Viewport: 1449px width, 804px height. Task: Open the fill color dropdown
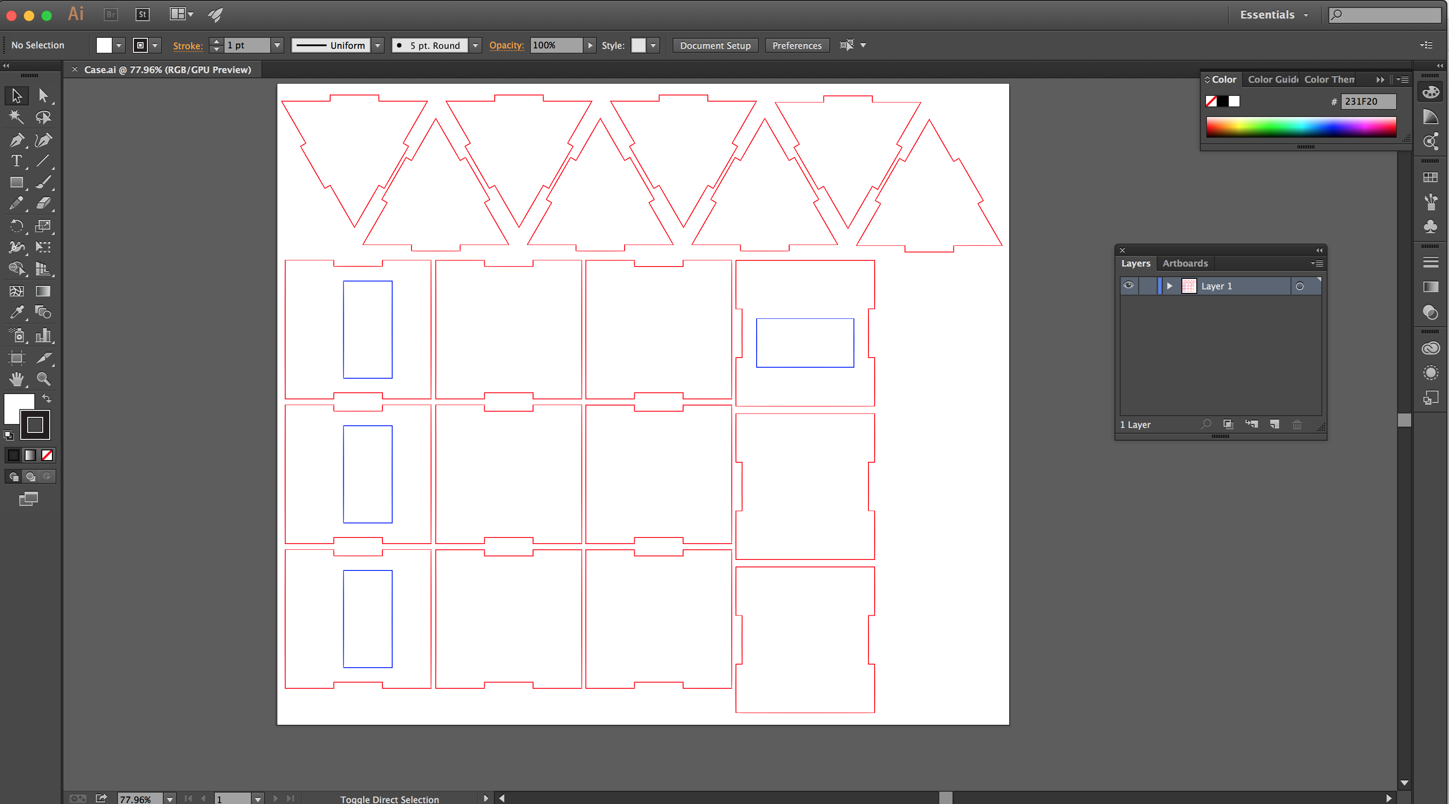119,46
